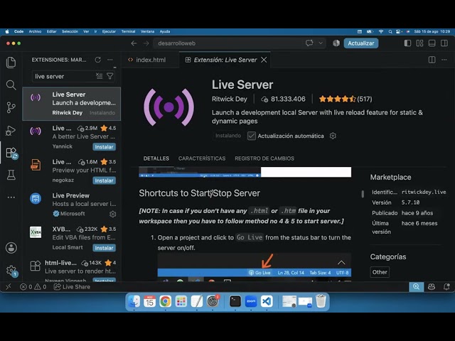
Task: Open the zoom magnifier in status bar
Action: pyautogui.click(x=416, y=286)
